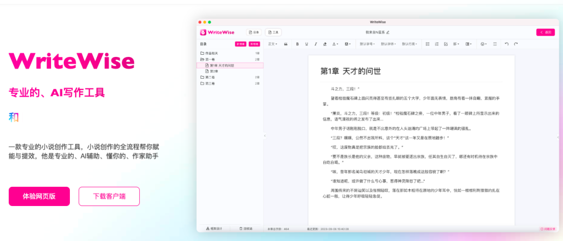Click the green maximize window dot
This screenshot has height=241, width=563.
(210, 22)
